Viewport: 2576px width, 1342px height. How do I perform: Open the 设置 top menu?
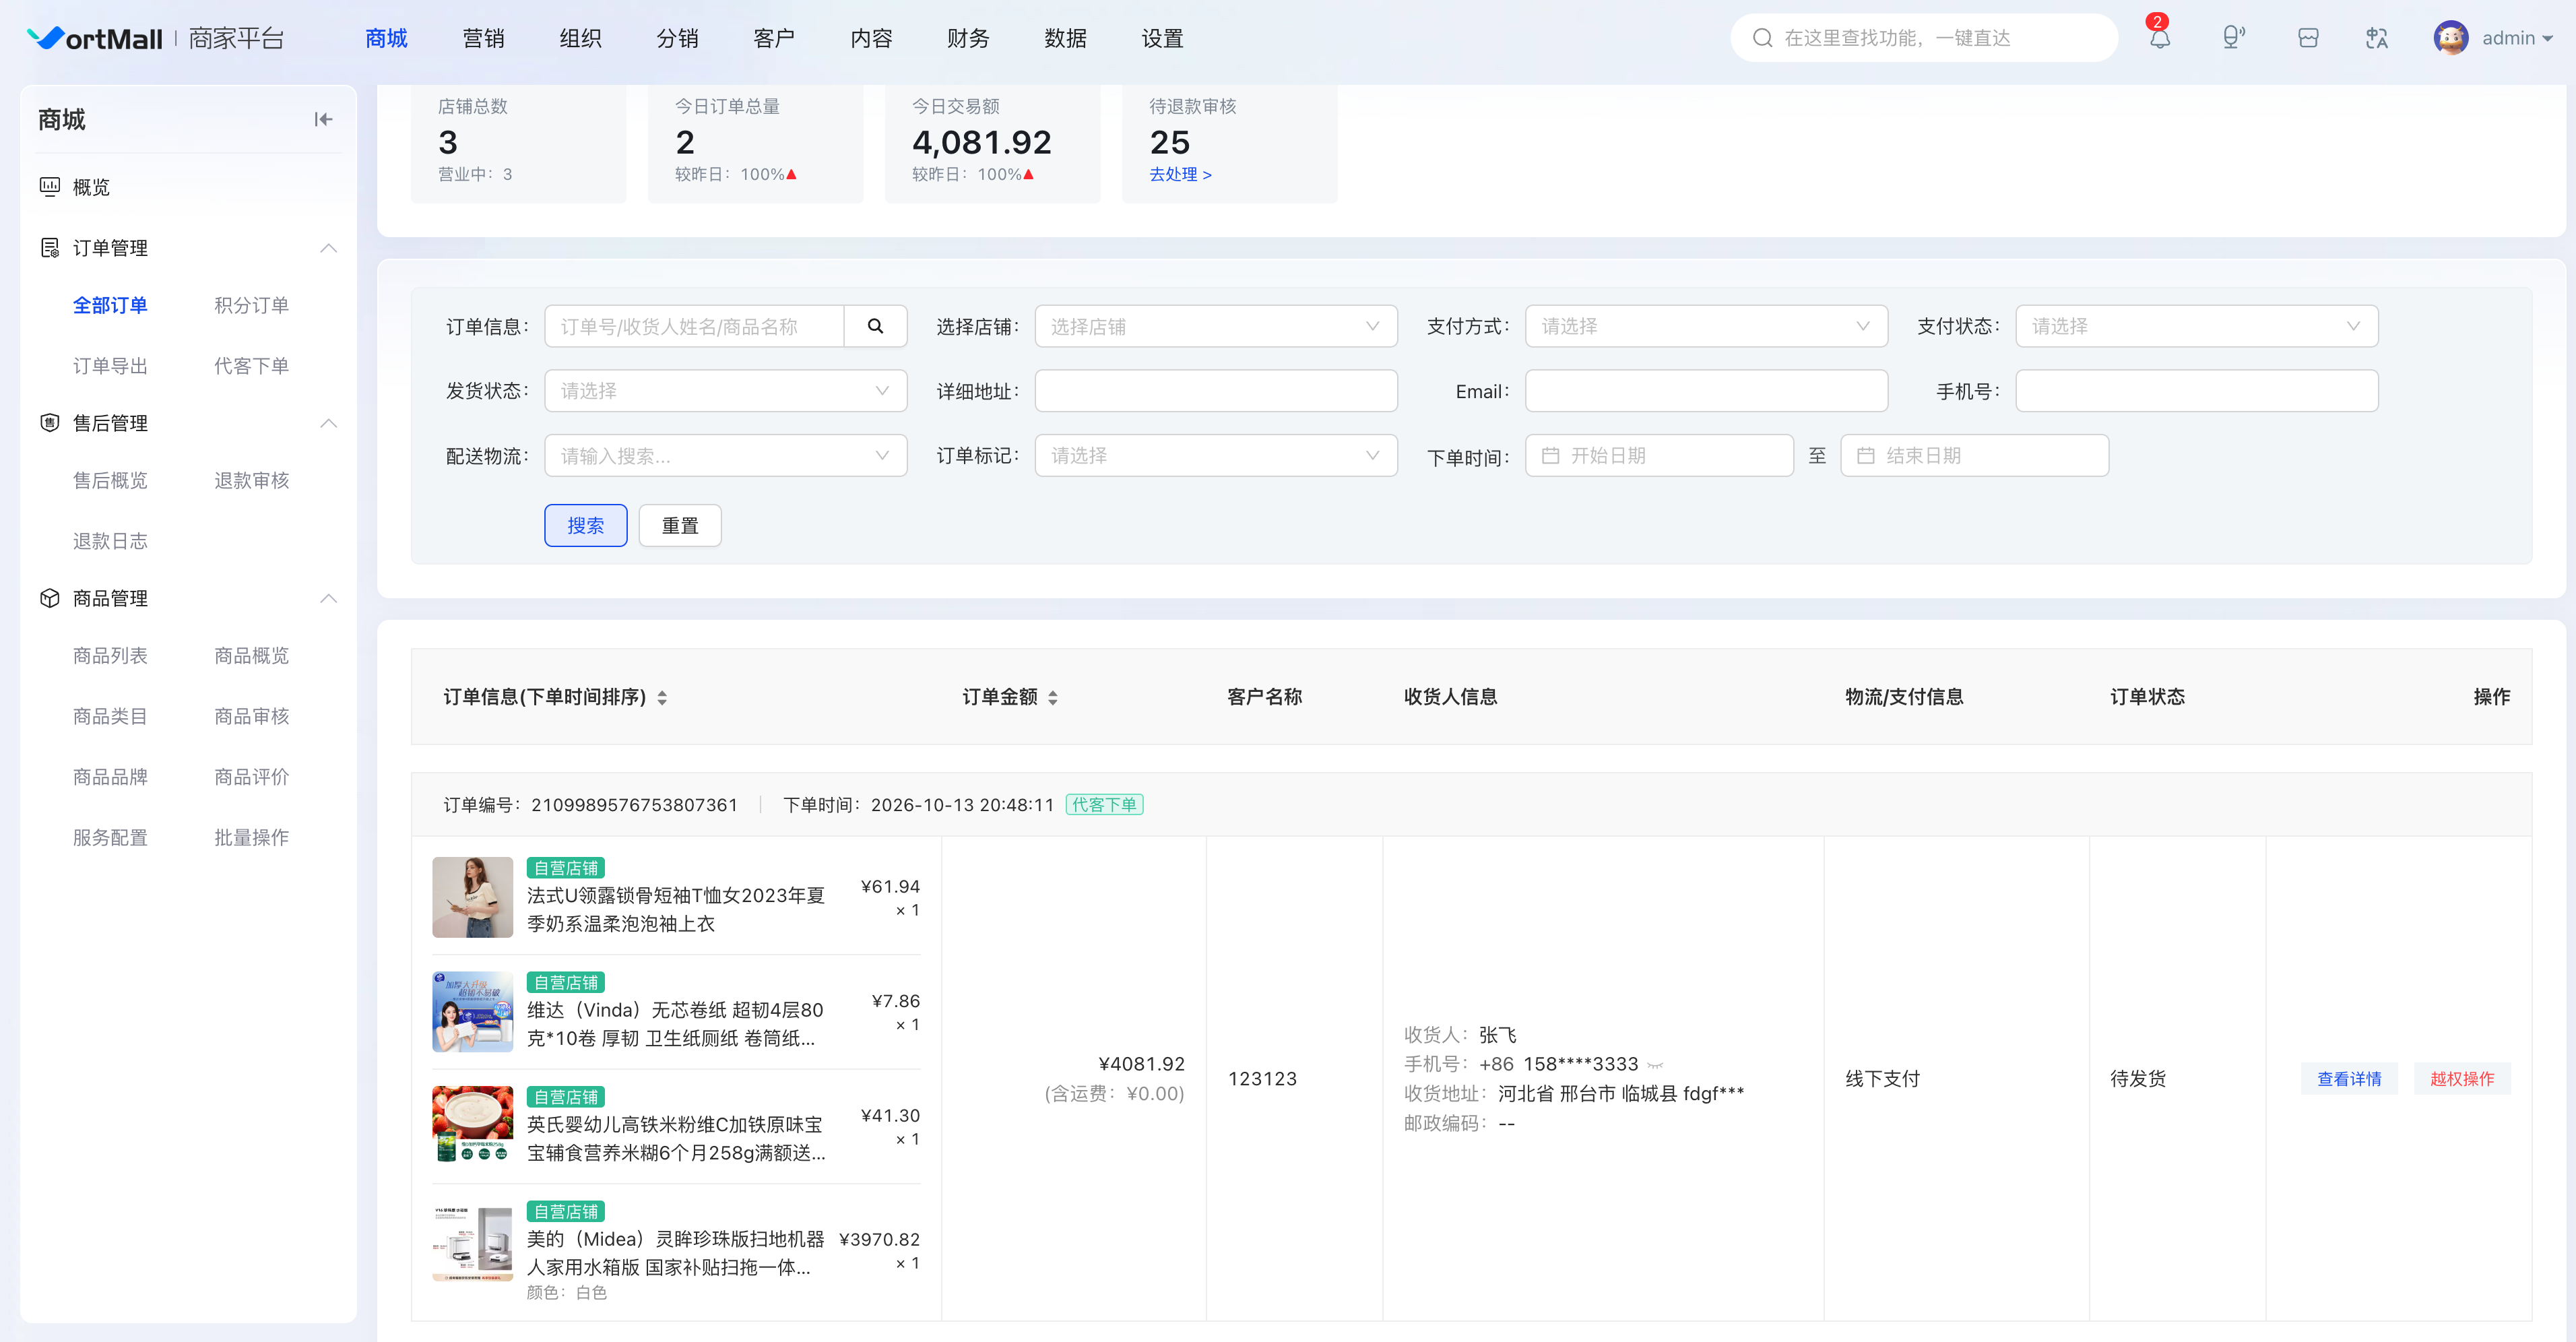1162,38
